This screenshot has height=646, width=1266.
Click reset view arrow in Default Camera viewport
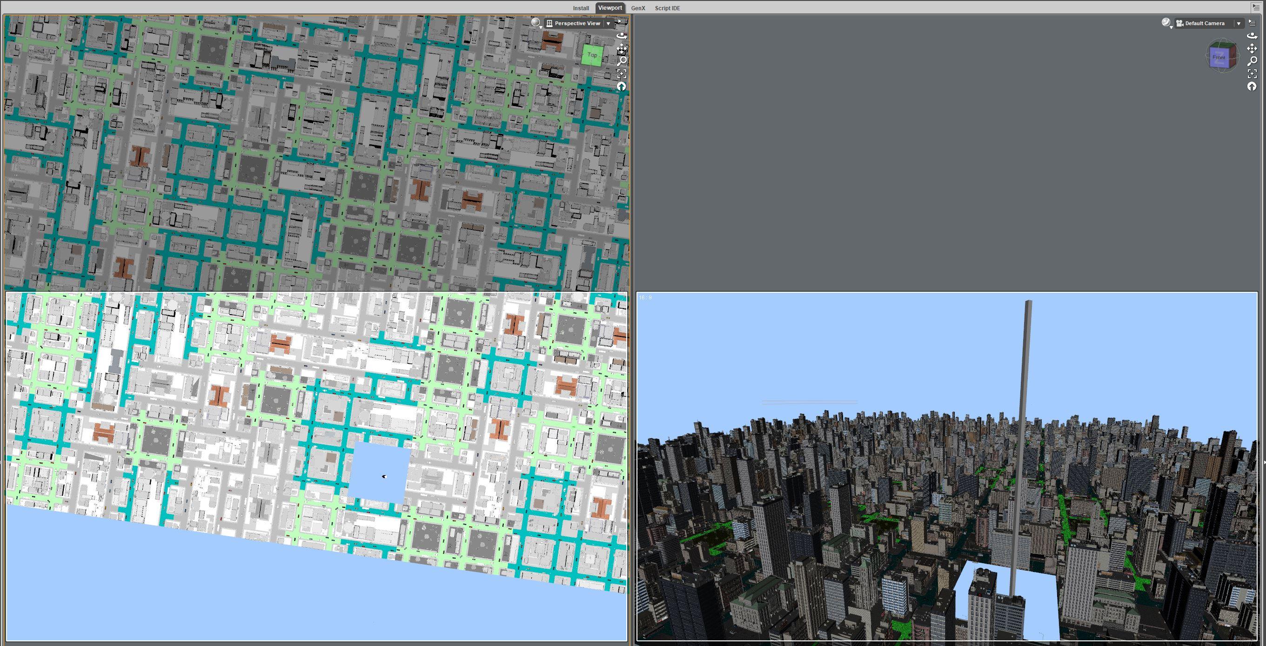tap(1252, 87)
